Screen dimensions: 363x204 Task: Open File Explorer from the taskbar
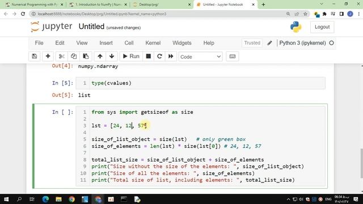click(x=58, y=199)
